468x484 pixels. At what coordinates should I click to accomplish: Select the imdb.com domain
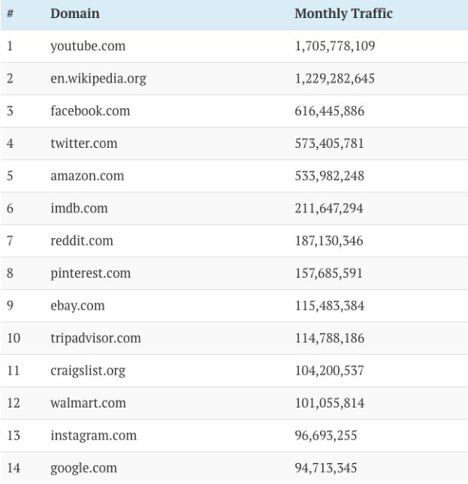pyautogui.click(x=79, y=209)
